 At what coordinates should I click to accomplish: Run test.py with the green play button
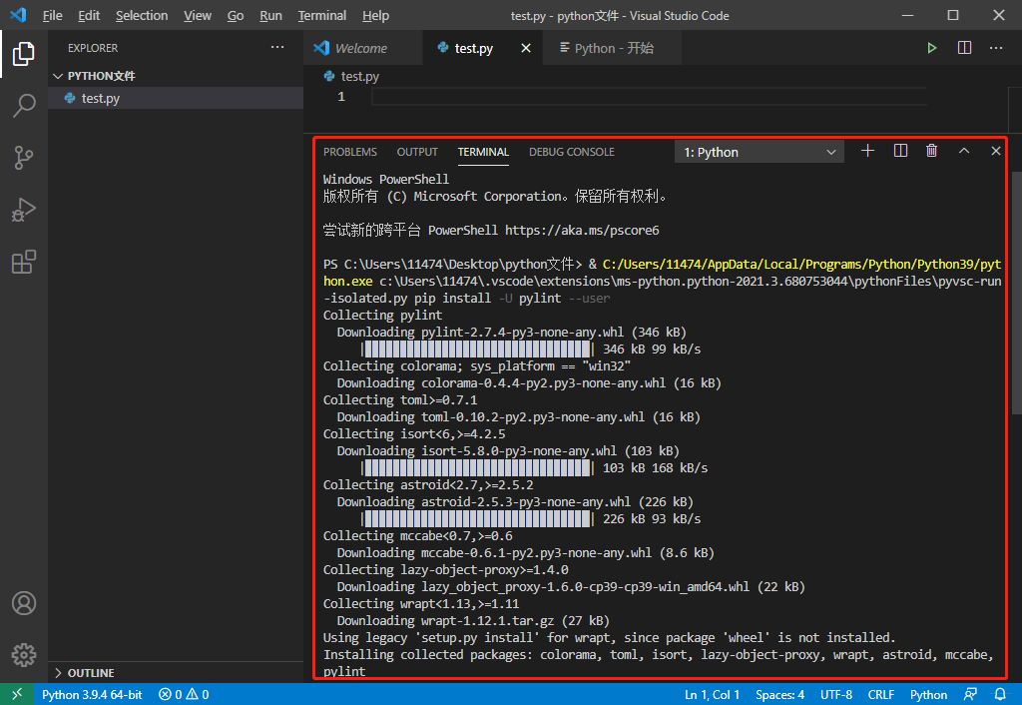[x=931, y=47]
